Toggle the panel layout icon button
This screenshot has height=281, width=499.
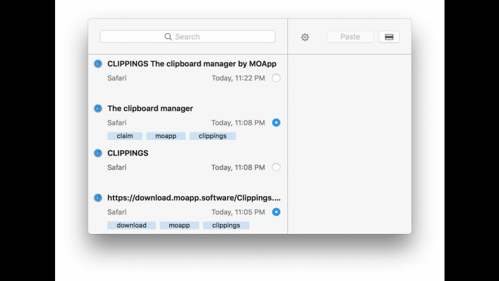[389, 37]
